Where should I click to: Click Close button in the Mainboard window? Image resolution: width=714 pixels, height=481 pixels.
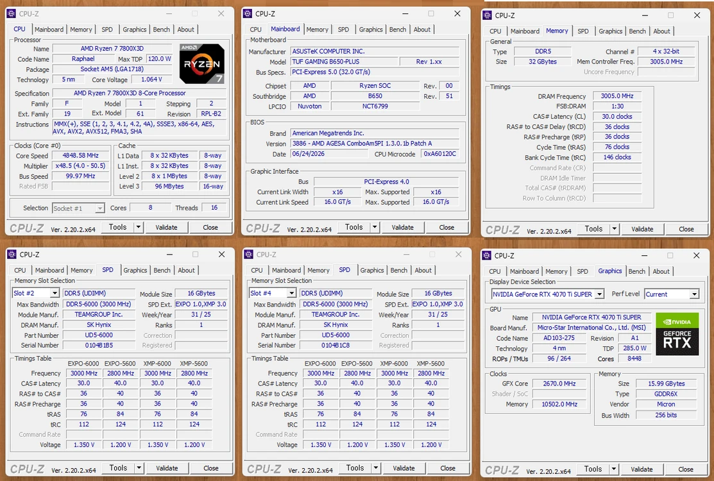[446, 227]
